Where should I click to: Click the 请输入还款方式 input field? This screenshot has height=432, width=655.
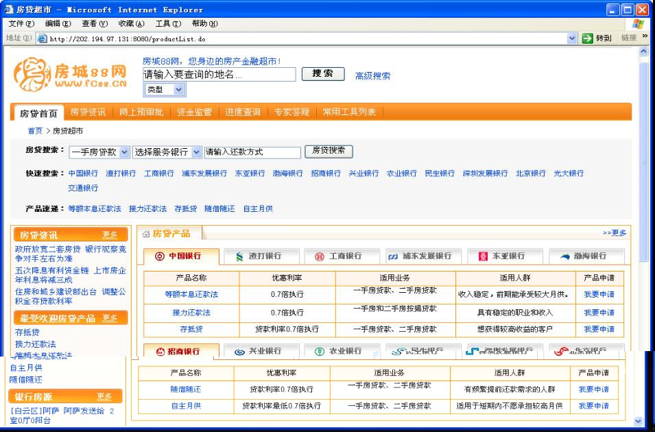coord(252,152)
